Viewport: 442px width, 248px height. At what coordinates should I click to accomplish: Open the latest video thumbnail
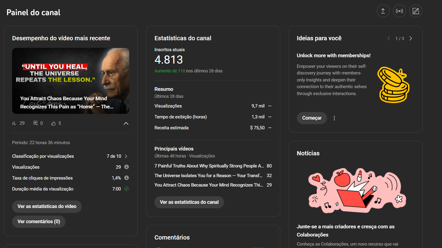pos(71,81)
